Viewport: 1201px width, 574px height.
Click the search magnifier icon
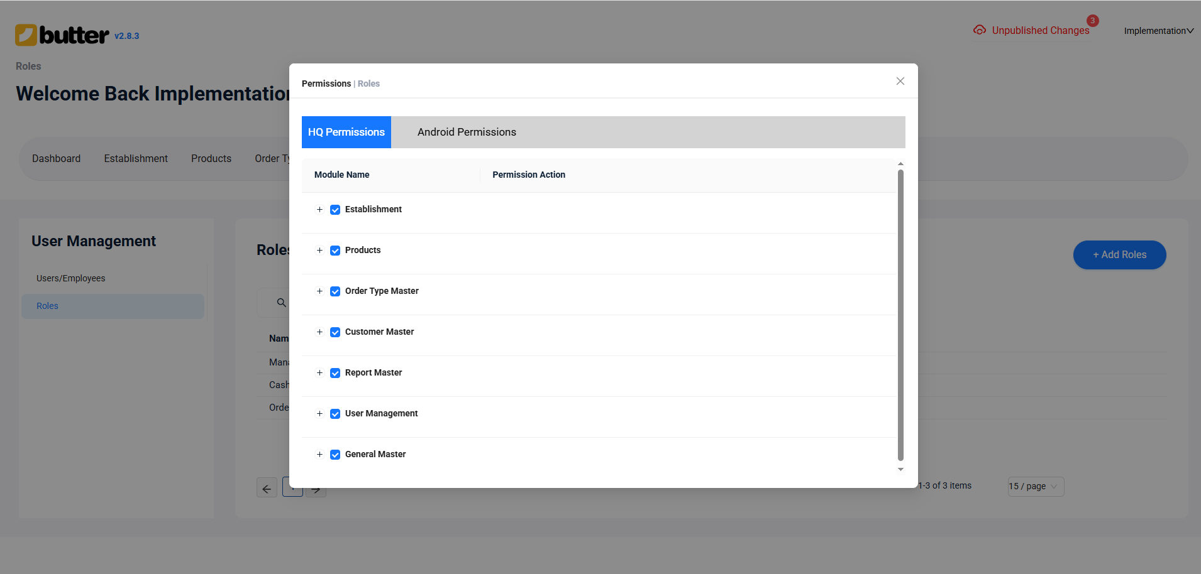coord(281,303)
